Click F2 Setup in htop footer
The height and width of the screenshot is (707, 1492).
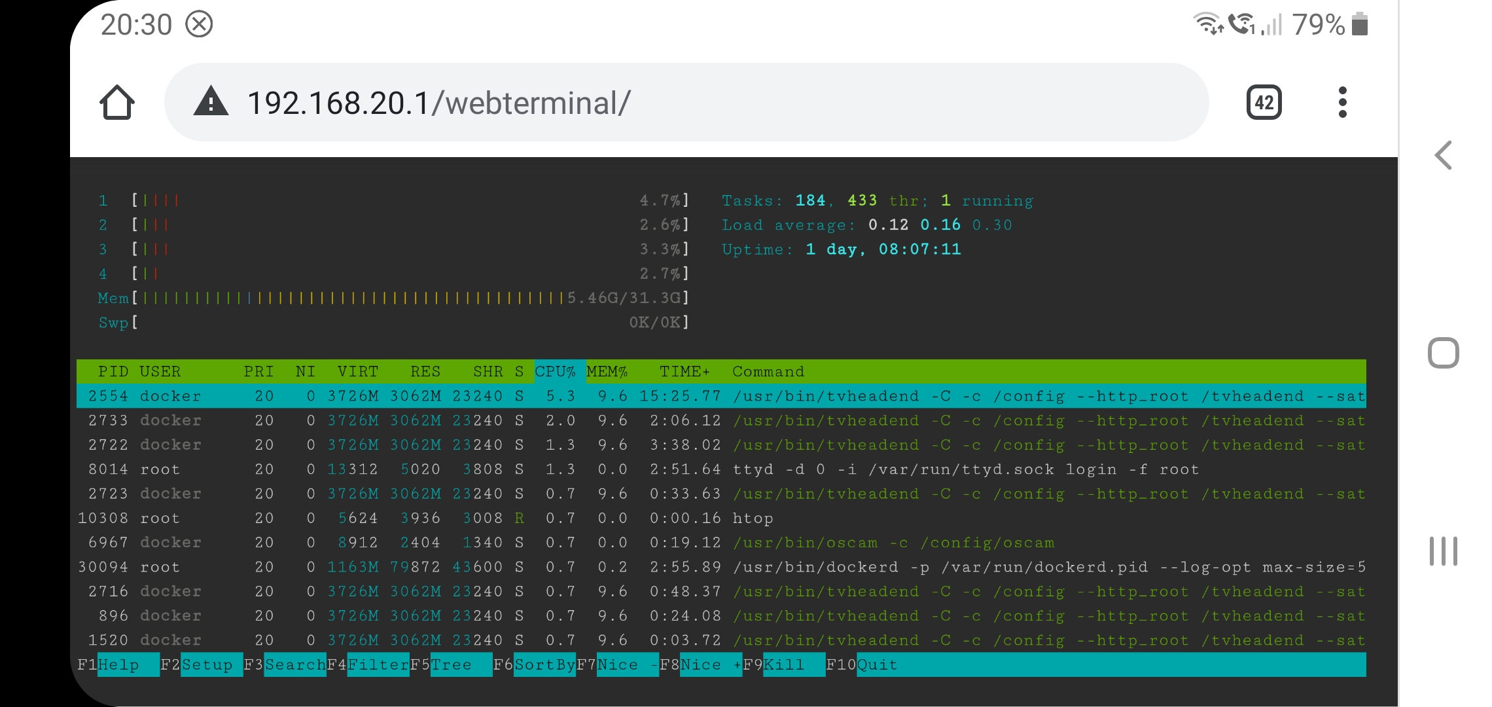click(202, 664)
